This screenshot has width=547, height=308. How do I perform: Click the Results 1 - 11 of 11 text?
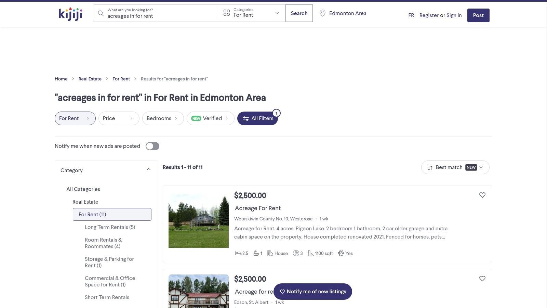[x=183, y=167]
